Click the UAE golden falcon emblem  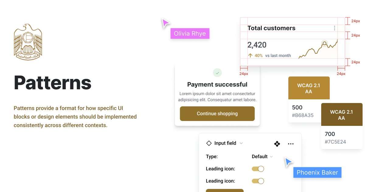(28, 41)
